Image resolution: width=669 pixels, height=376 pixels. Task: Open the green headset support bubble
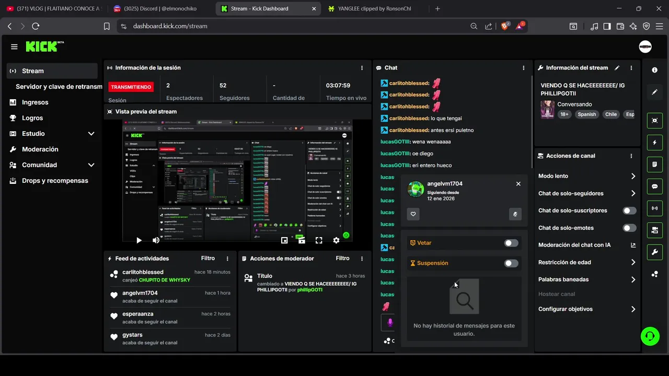650,336
